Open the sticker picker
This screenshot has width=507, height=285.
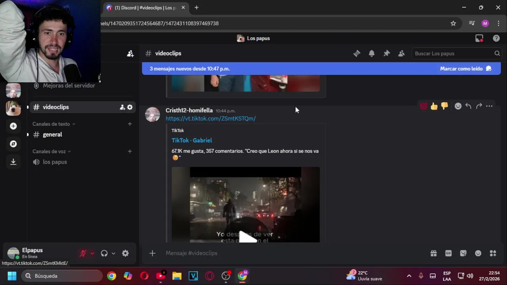pyautogui.click(x=463, y=253)
